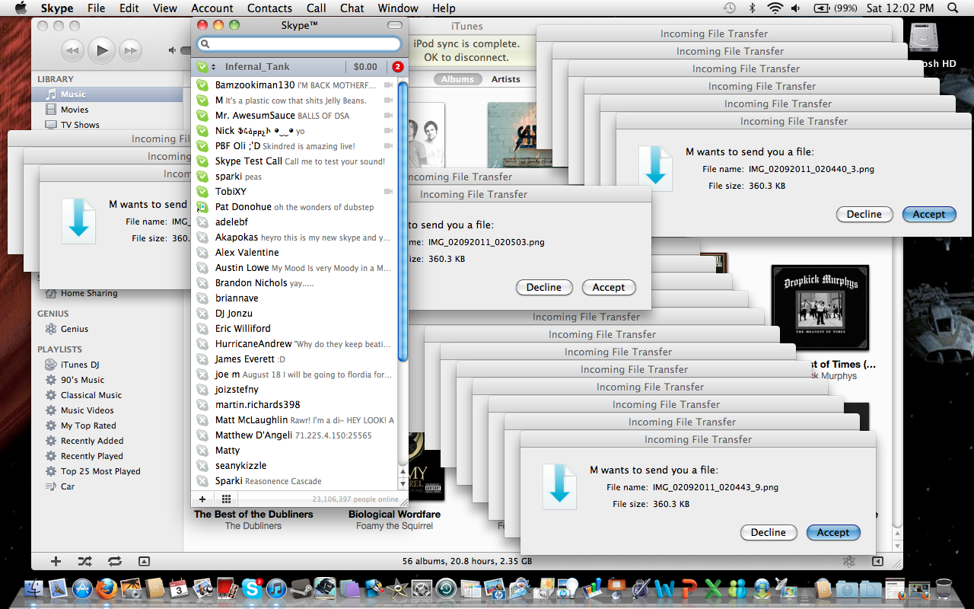Open the Window menu

point(398,8)
